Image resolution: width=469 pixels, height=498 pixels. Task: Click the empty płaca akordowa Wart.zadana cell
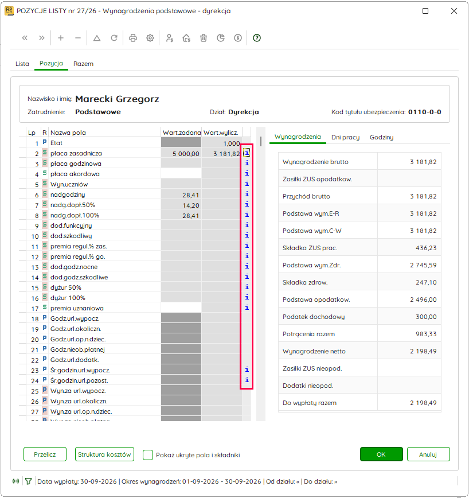(x=181, y=174)
